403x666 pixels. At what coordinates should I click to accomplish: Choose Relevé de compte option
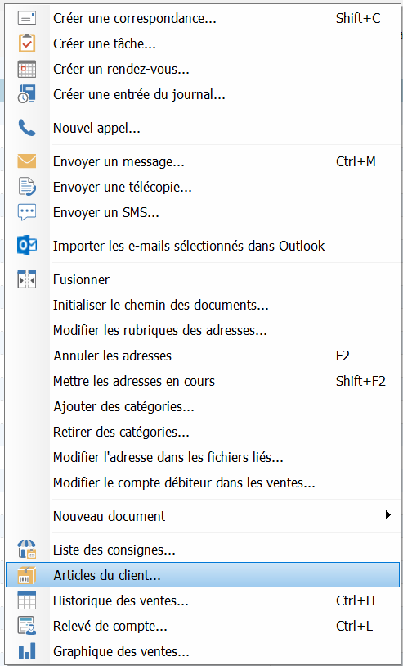pyautogui.click(x=203, y=626)
